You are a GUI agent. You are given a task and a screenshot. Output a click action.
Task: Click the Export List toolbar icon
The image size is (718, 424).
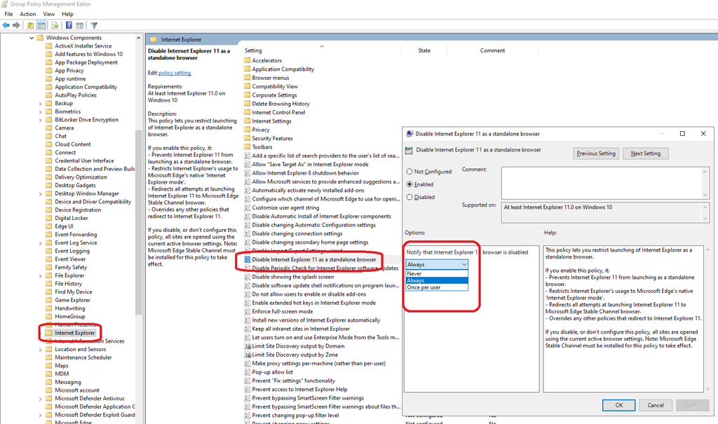click(x=55, y=25)
